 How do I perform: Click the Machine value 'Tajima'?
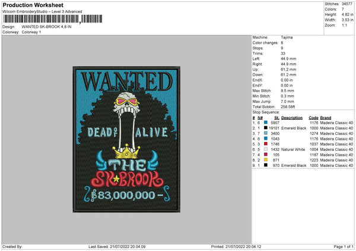coord(287,37)
